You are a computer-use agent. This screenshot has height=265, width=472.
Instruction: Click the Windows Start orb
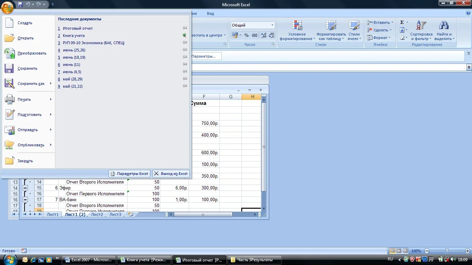(x=9, y=259)
